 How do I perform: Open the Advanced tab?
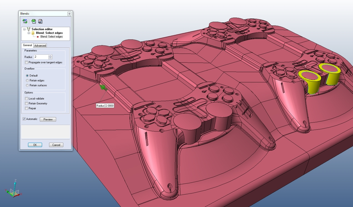pyautogui.click(x=40, y=46)
